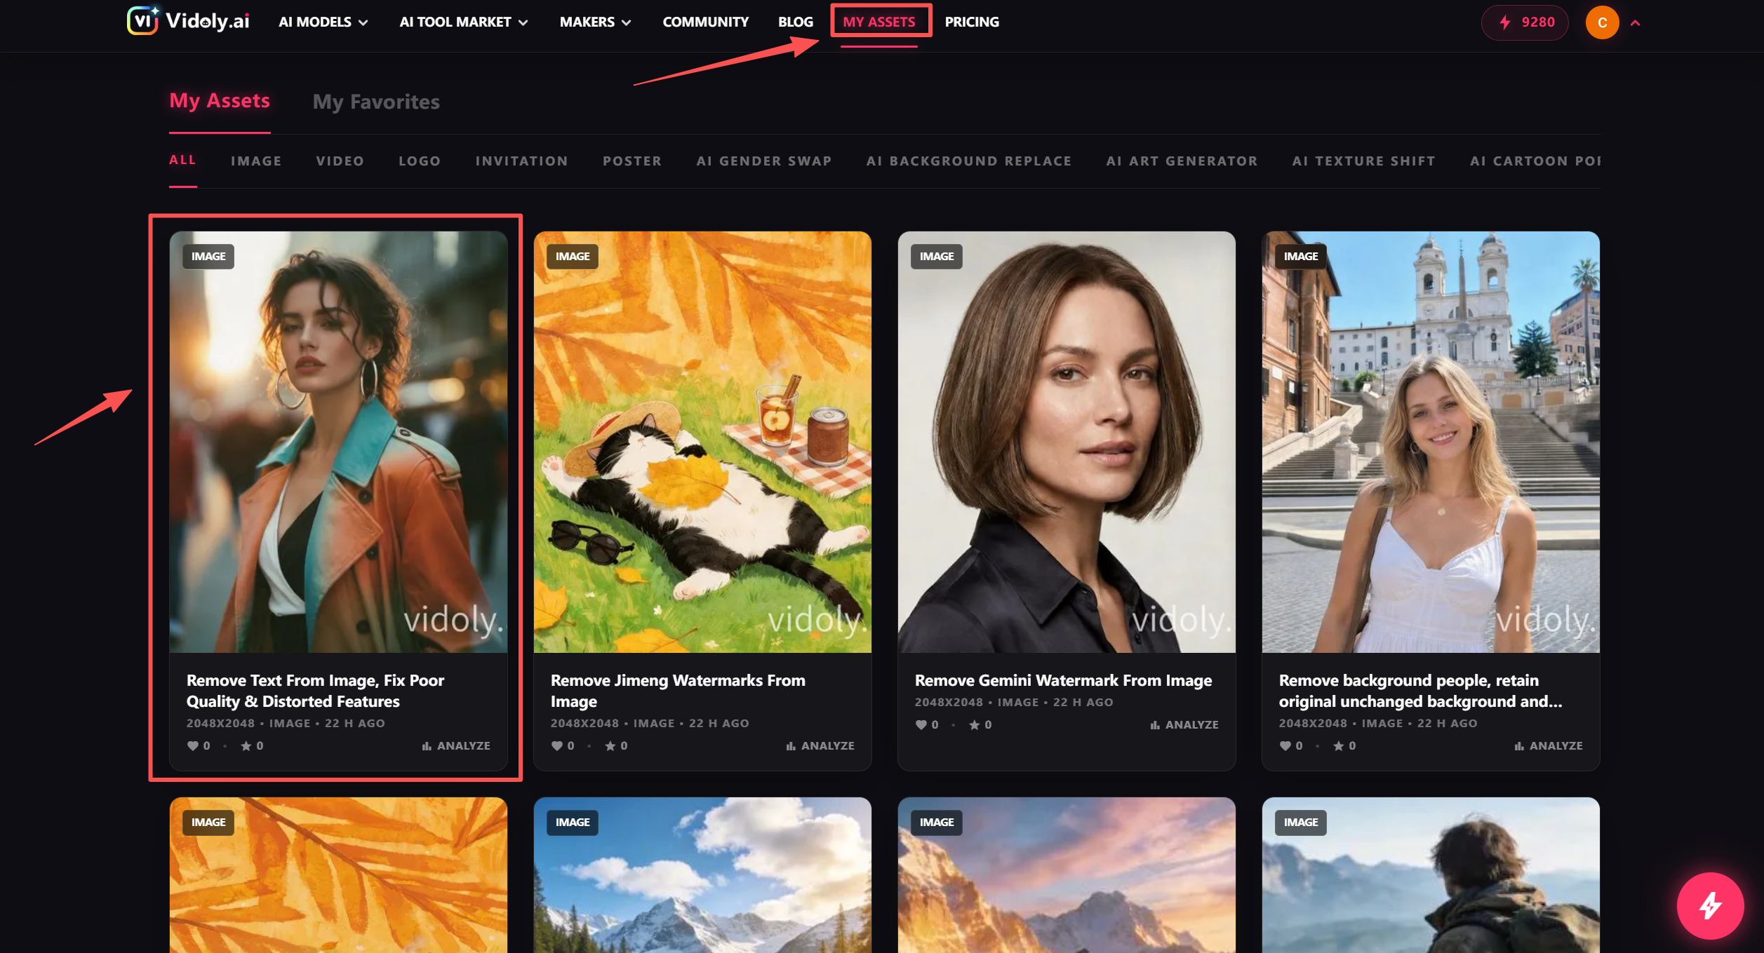Open the Pricing page
This screenshot has width=1764, height=953.
point(972,22)
